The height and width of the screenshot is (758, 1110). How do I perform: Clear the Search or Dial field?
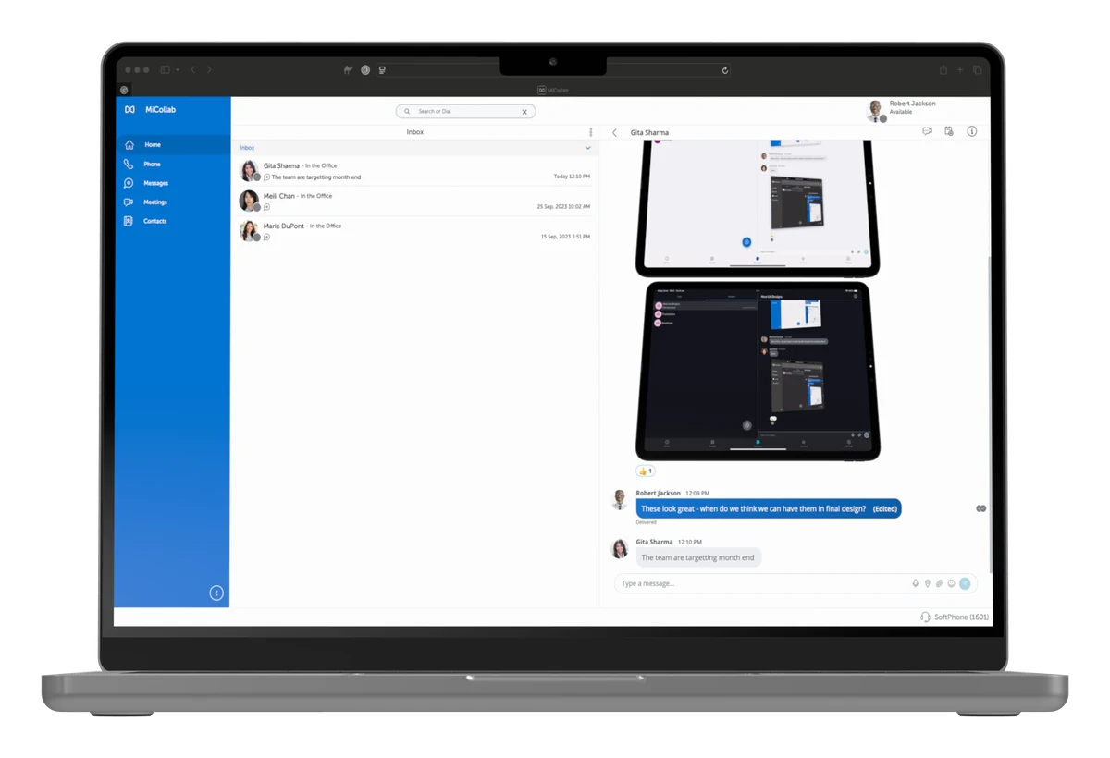click(x=524, y=112)
